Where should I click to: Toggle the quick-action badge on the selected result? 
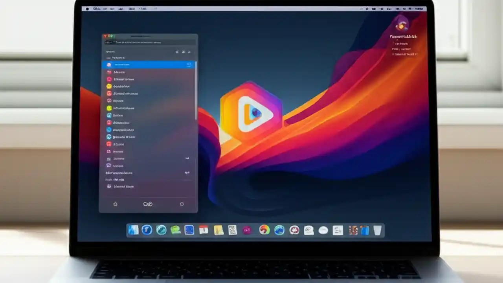(189, 64)
